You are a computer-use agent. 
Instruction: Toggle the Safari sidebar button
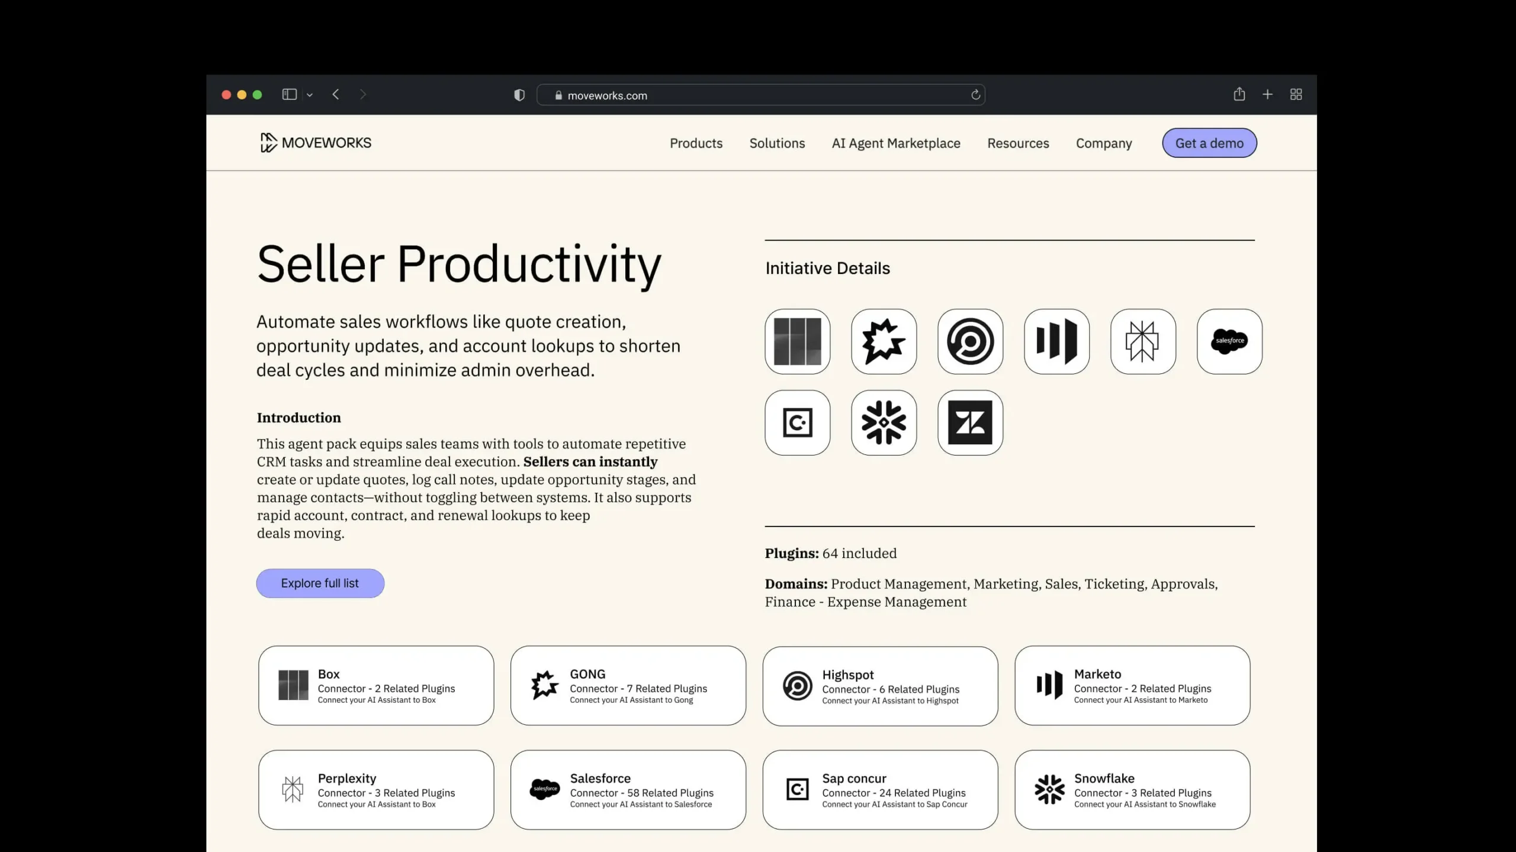[x=289, y=95]
